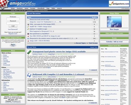The image size is (131, 105).
Task: Click the icon beside New DB23 HOOD topic
Action: tap(28, 36)
